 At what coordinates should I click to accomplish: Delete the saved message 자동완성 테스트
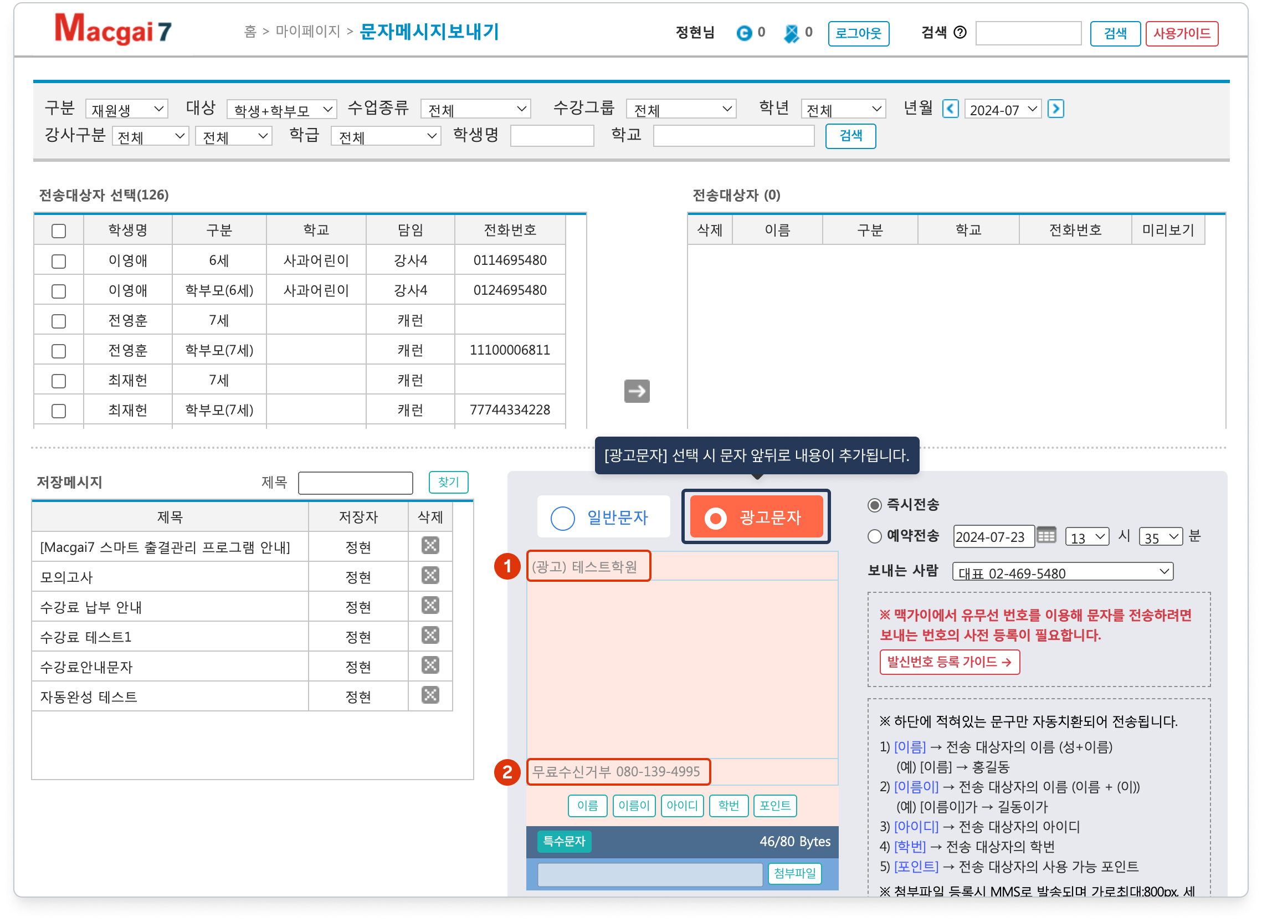(430, 695)
